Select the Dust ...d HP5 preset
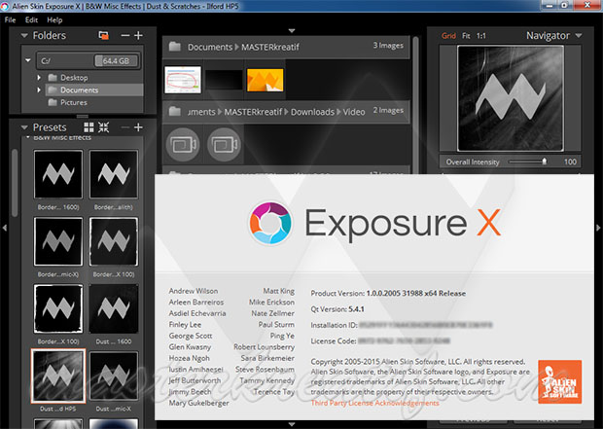The image size is (603, 429). [58, 375]
